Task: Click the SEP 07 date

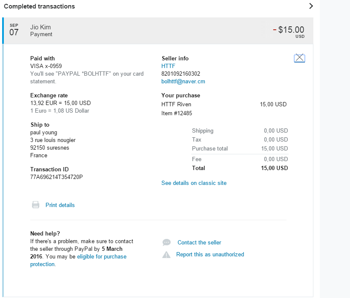Action: pyautogui.click(x=14, y=30)
